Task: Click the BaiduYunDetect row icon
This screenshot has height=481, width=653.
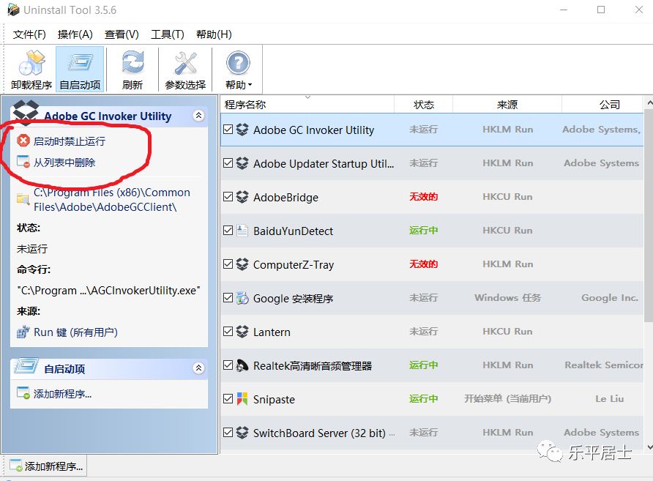Action: [x=242, y=231]
